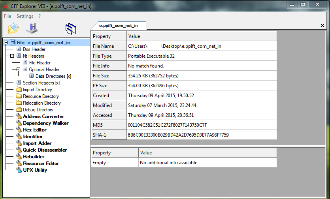Click the Rebuilder gear icon
Image resolution: width=330 pixels, height=199 pixels.
(x=19, y=157)
